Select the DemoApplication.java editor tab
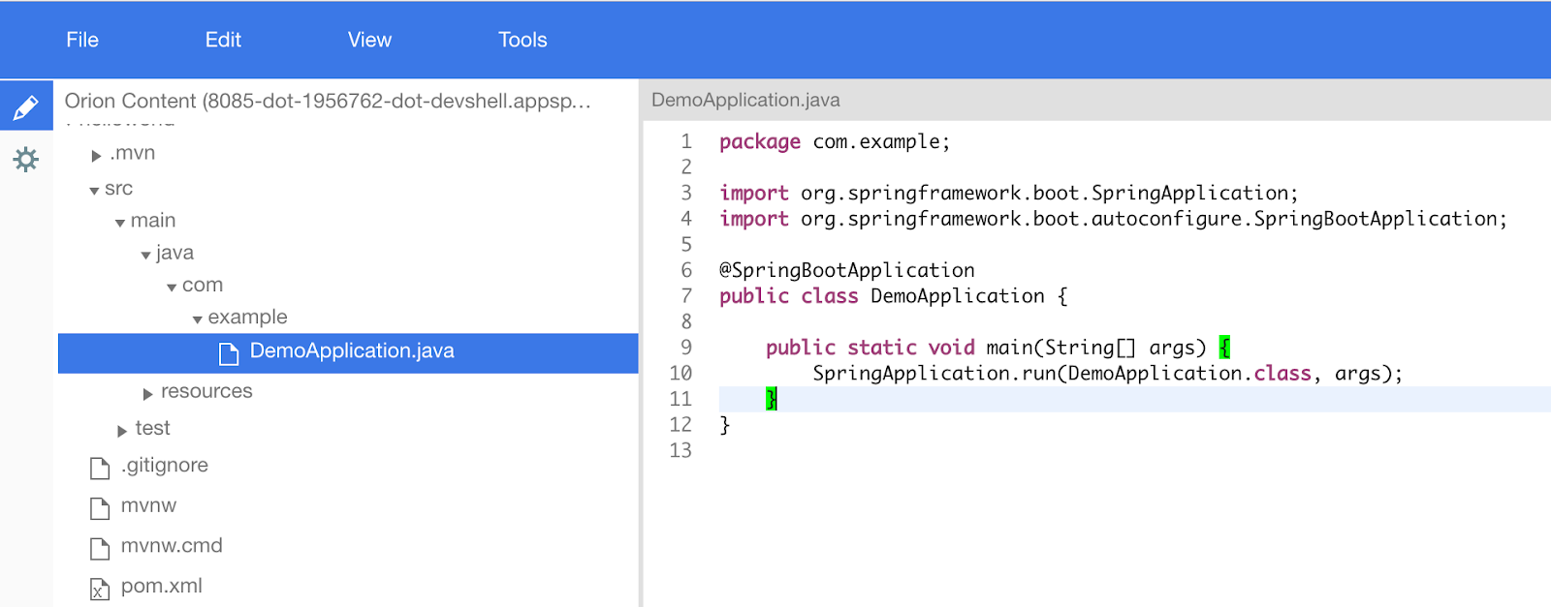 [745, 100]
